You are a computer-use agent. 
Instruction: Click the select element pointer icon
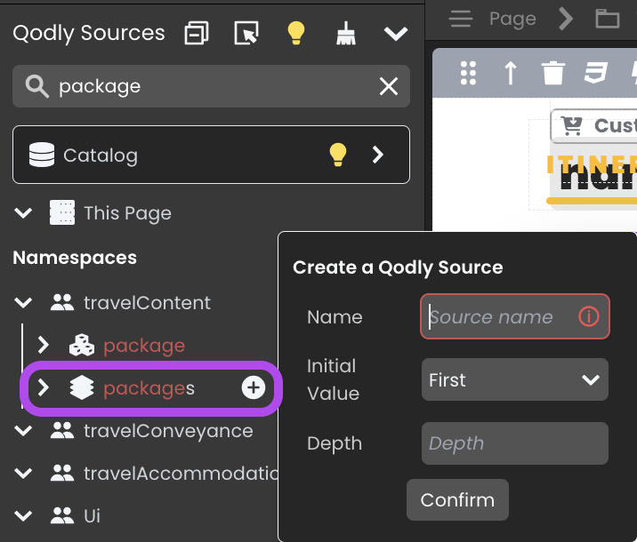[x=246, y=33]
